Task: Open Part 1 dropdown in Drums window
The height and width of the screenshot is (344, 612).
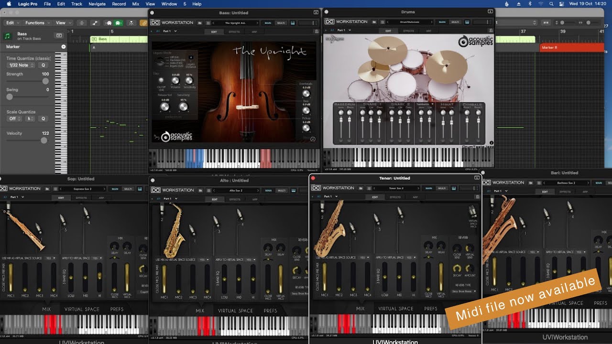Action: (x=344, y=30)
